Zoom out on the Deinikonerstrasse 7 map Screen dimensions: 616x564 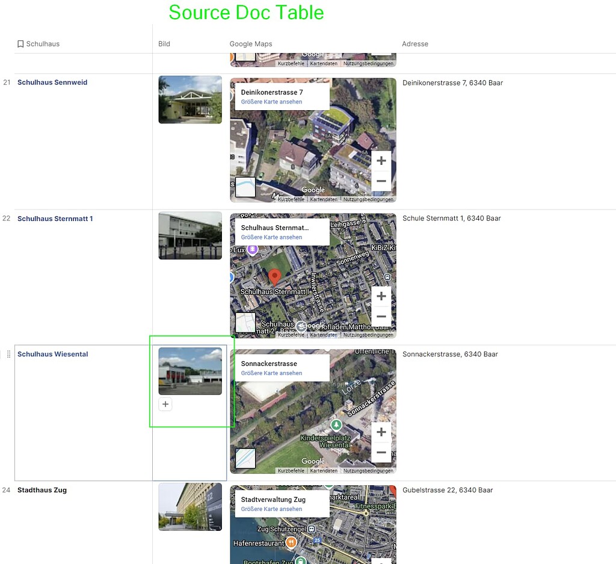[x=381, y=181]
